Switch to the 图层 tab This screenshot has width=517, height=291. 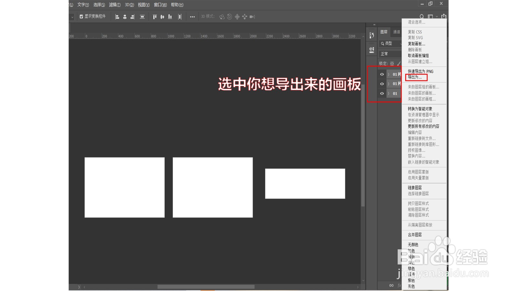pyautogui.click(x=384, y=32)
